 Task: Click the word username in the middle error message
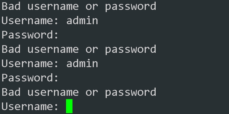53,49
